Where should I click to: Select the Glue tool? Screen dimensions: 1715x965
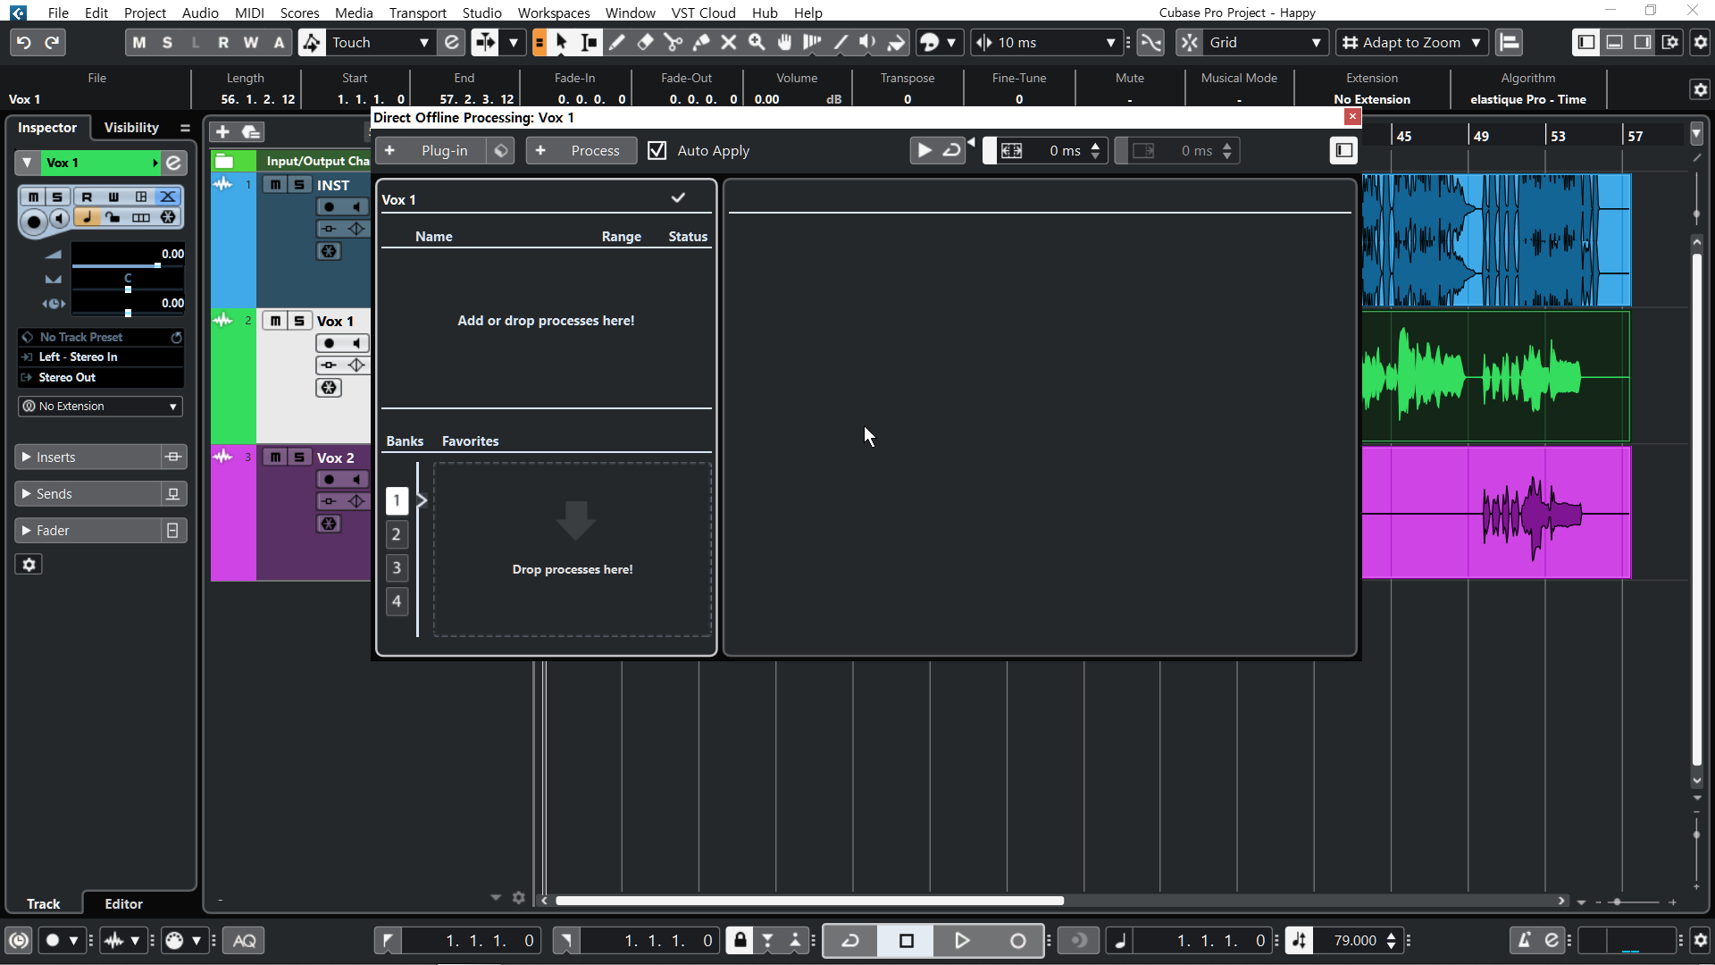pos(701,42)
